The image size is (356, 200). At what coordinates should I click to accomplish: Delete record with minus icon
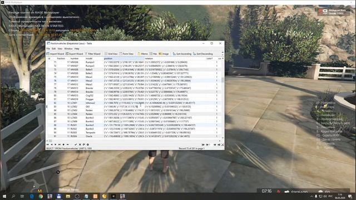[x=67, y=144]
